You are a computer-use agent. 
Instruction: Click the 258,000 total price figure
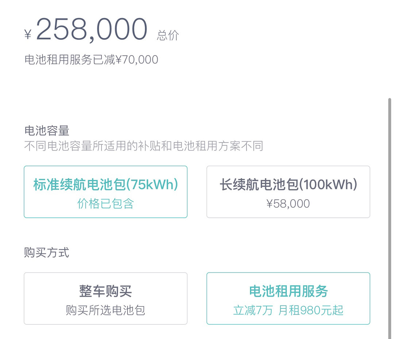pos(92,29)
